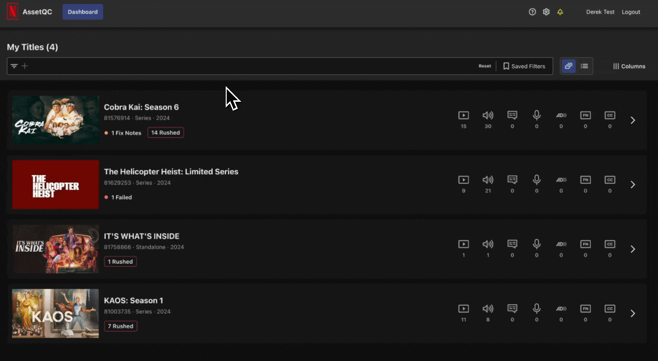Open the Columns chooser
The width and height of the screenshot is (658, 361).
point(629,66)
